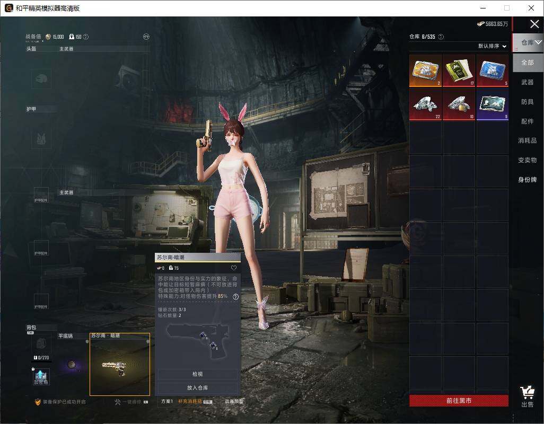Open the help icon beside 特殊能力 text

click(x=235, y=296)
